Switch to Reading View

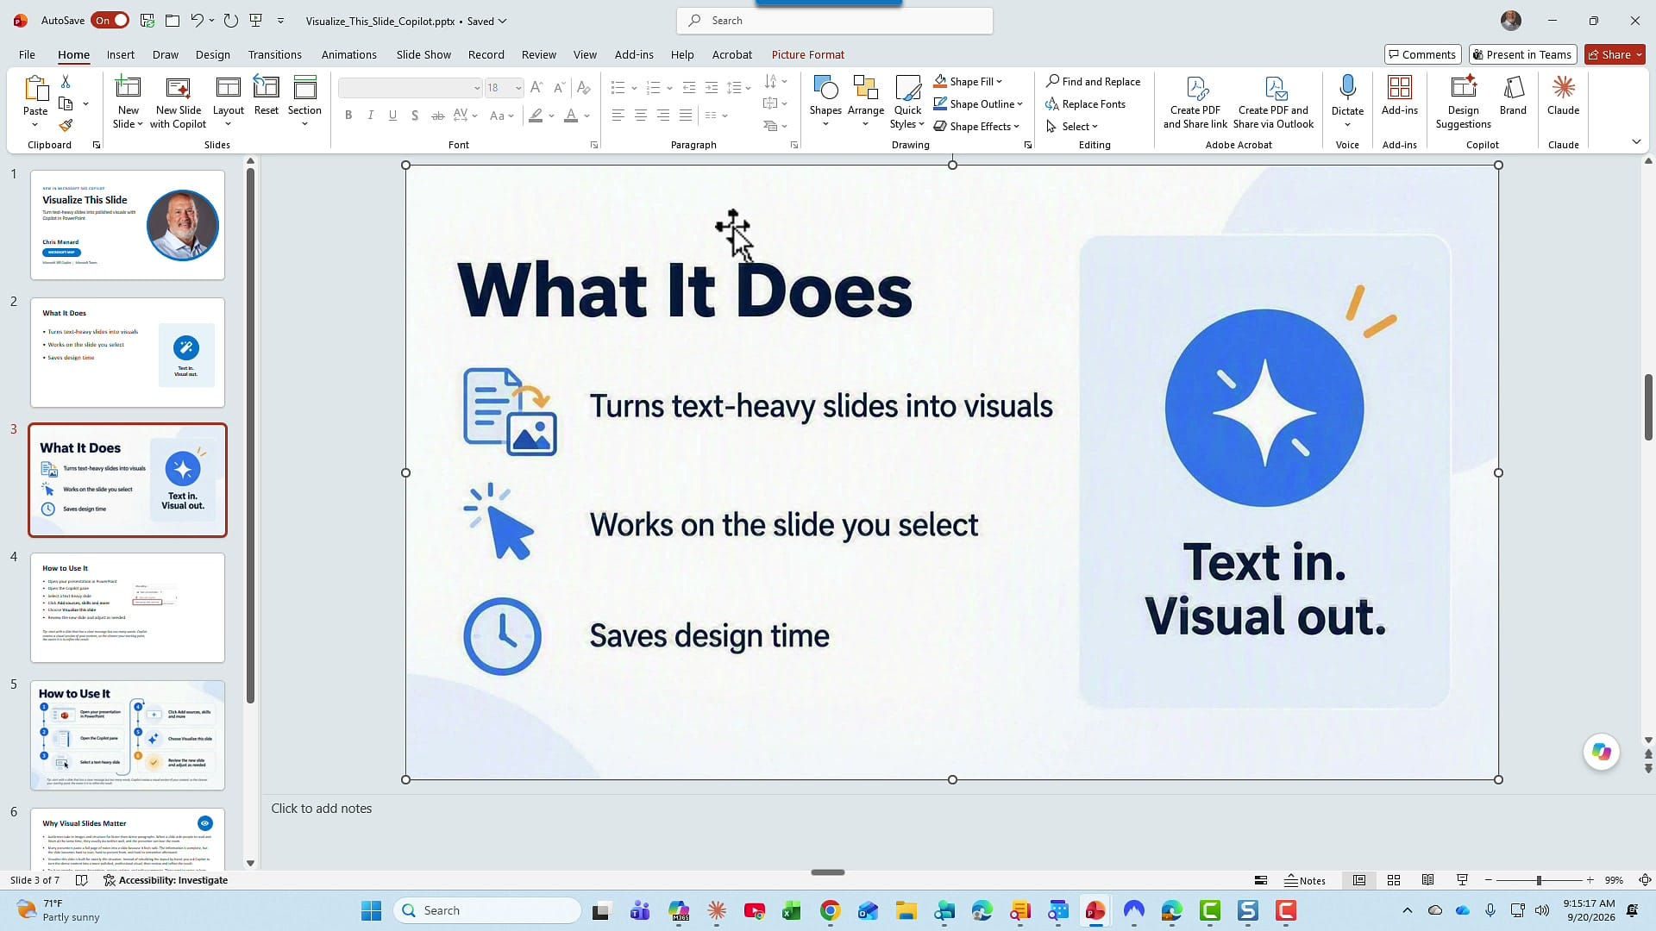point(1427,880)
